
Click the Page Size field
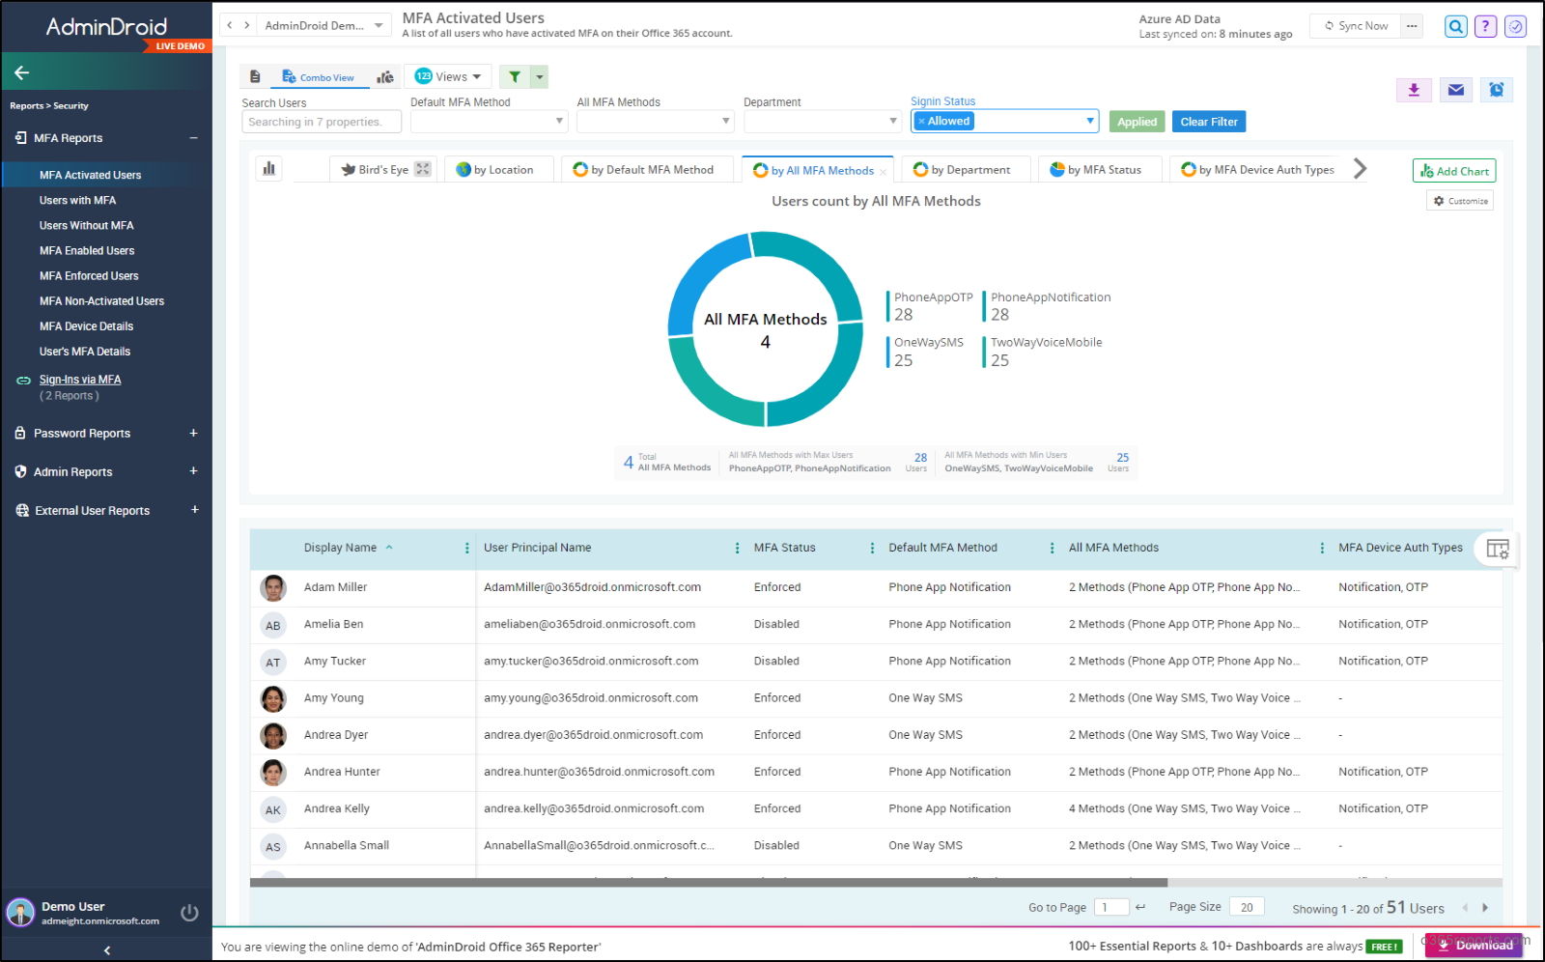pyautogui.click(x=1247, y=907)
